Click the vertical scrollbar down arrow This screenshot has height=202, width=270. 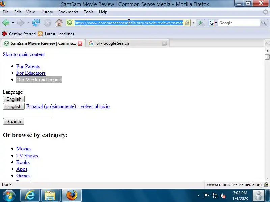(x=267, y=178)
